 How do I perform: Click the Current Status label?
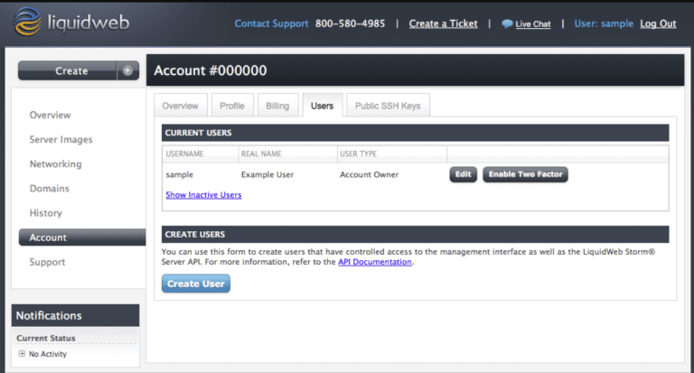(x=45, y=338)
